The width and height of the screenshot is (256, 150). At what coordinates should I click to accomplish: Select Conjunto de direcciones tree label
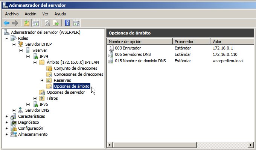[x=76, y=68]
